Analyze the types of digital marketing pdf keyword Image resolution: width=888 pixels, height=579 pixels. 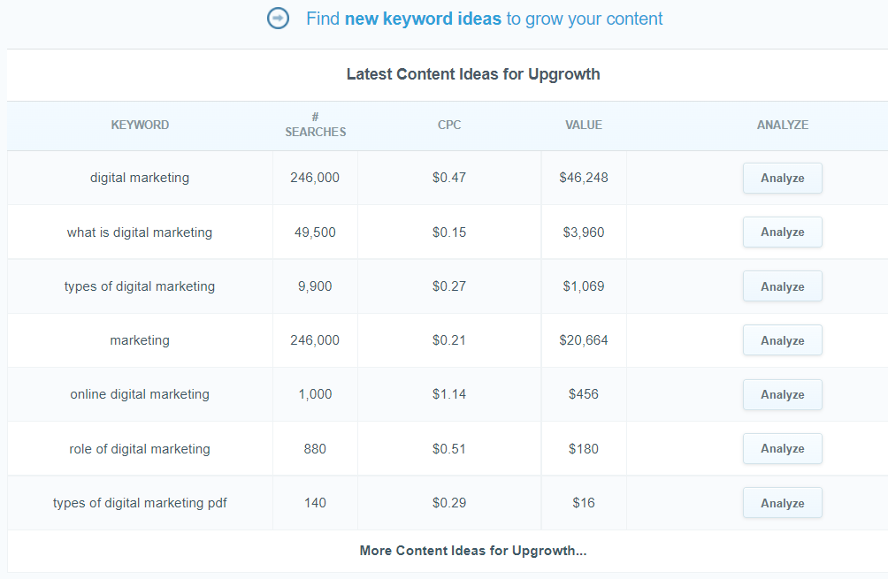783,503
